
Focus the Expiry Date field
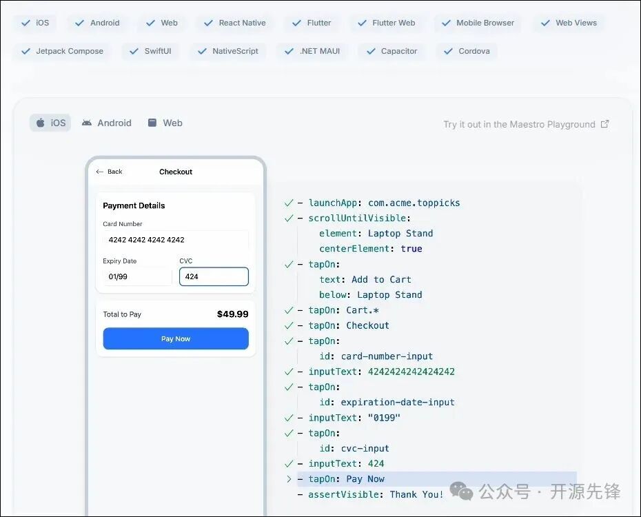137,276
